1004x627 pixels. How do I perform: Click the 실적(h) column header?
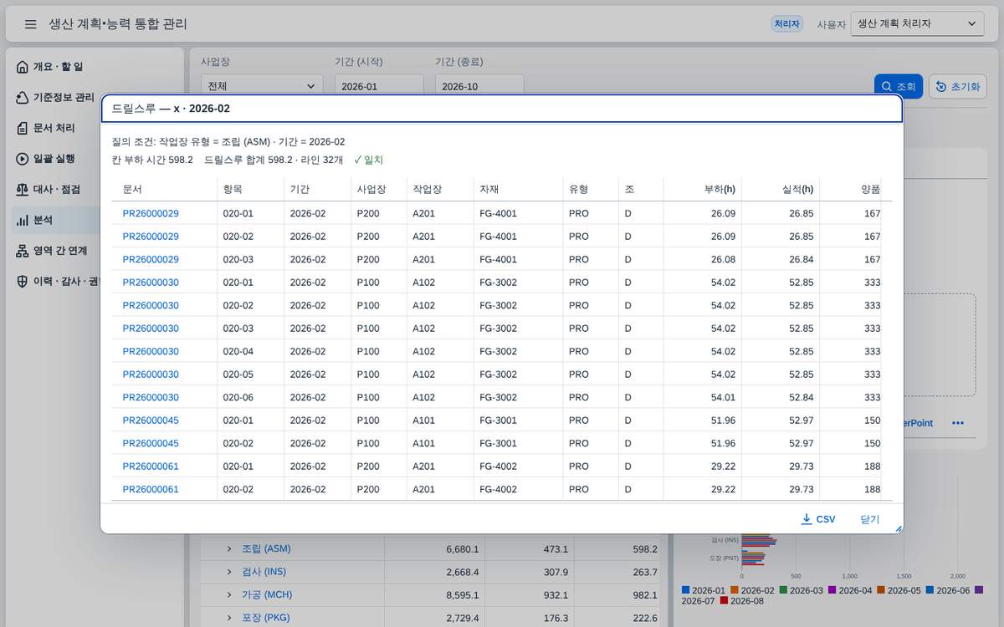781,189
